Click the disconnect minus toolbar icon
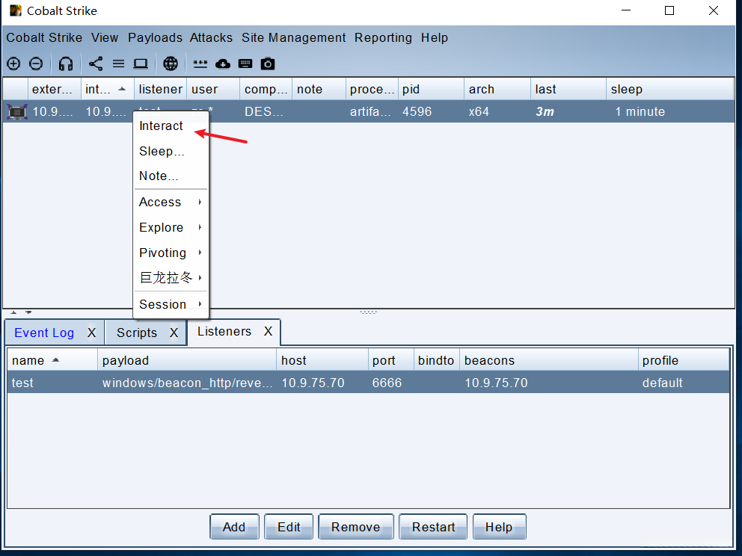Screen dimensions: 742x556 pos(36,64)
